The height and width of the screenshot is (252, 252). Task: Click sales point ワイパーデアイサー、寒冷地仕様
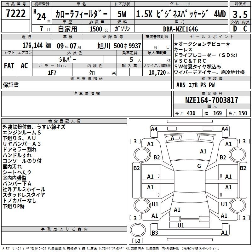click(x=209, y=72)
